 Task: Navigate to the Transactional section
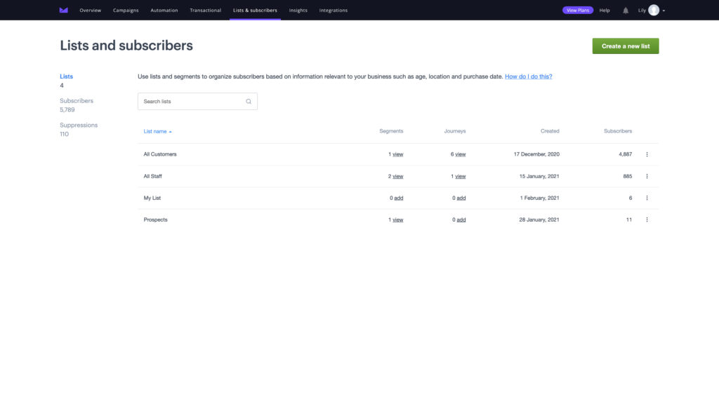coord(205,10)
